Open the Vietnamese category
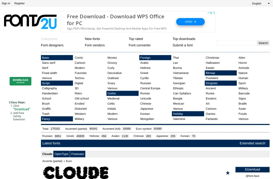This screenshot has height=179, width=273. [x=181, y=73]
